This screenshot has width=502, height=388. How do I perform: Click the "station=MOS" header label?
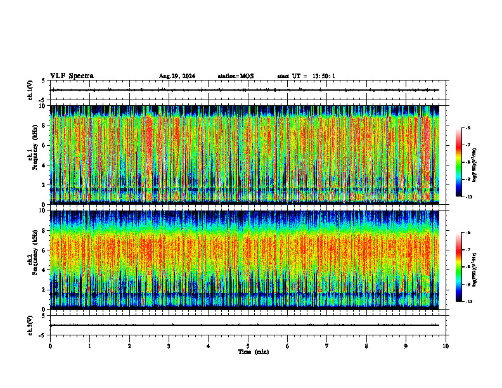click(x=236, y=76)
